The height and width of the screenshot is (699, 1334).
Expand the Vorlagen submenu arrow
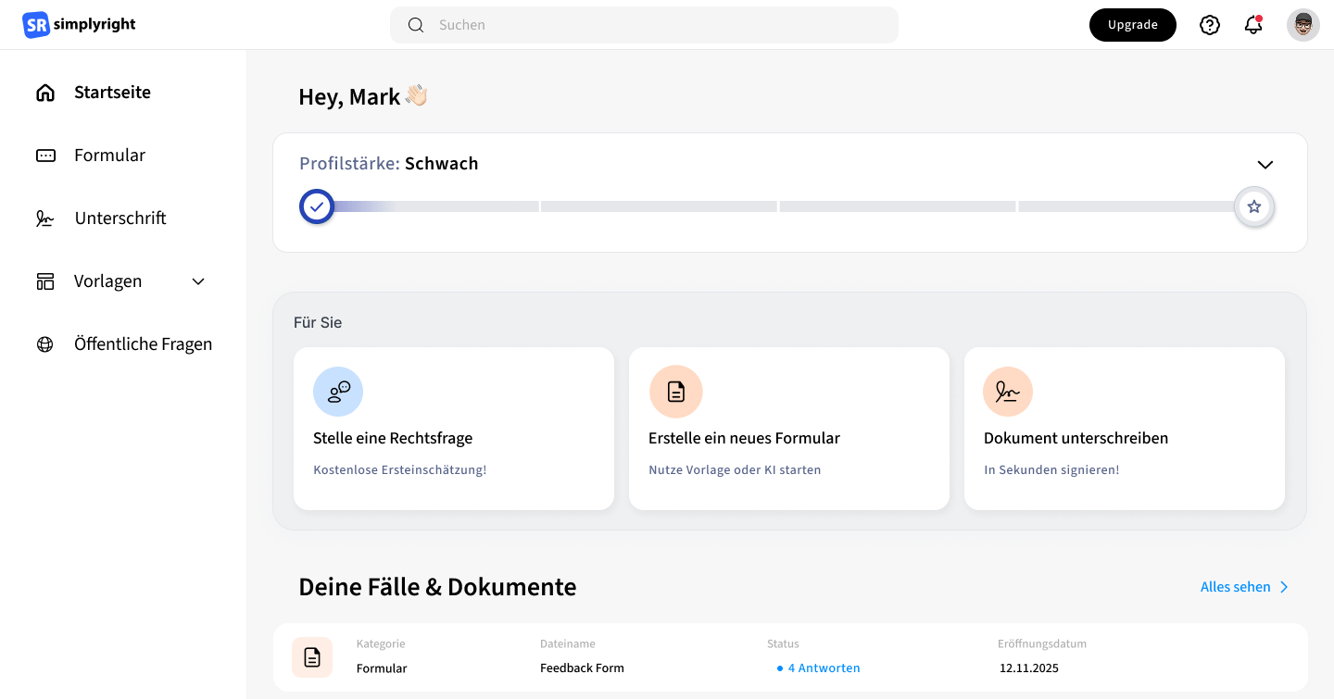click(x=198, y=281)
